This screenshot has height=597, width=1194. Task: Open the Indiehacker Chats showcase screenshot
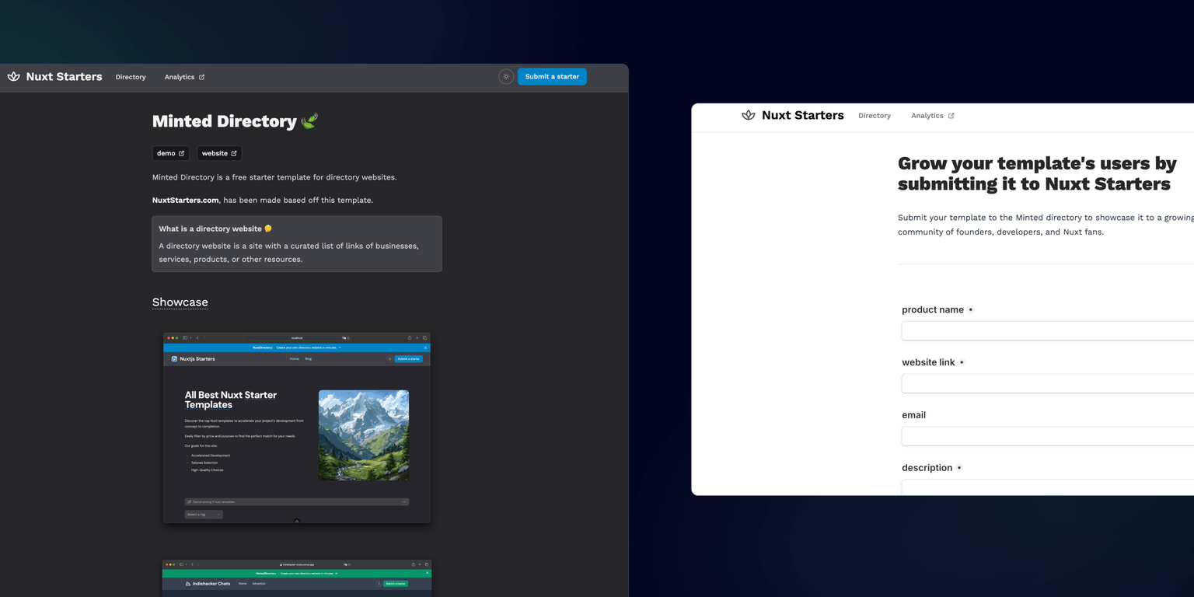(x=297, y=578)
